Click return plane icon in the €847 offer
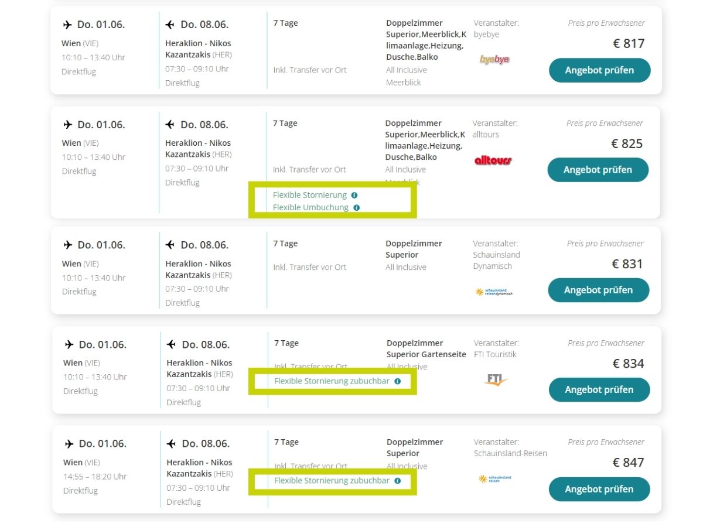This screenshot has height=527, width=703. point(172,443)
